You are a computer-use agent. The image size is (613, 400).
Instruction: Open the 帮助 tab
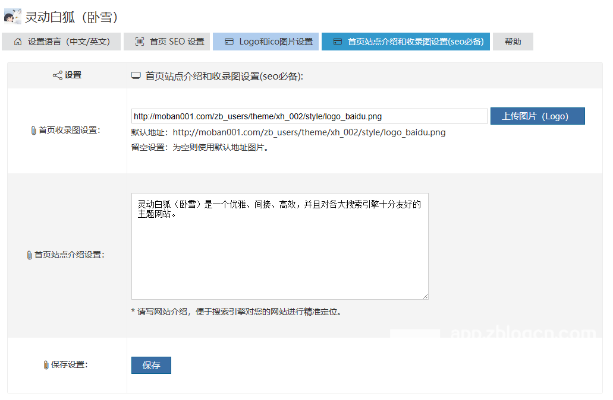tap(513, 42)
